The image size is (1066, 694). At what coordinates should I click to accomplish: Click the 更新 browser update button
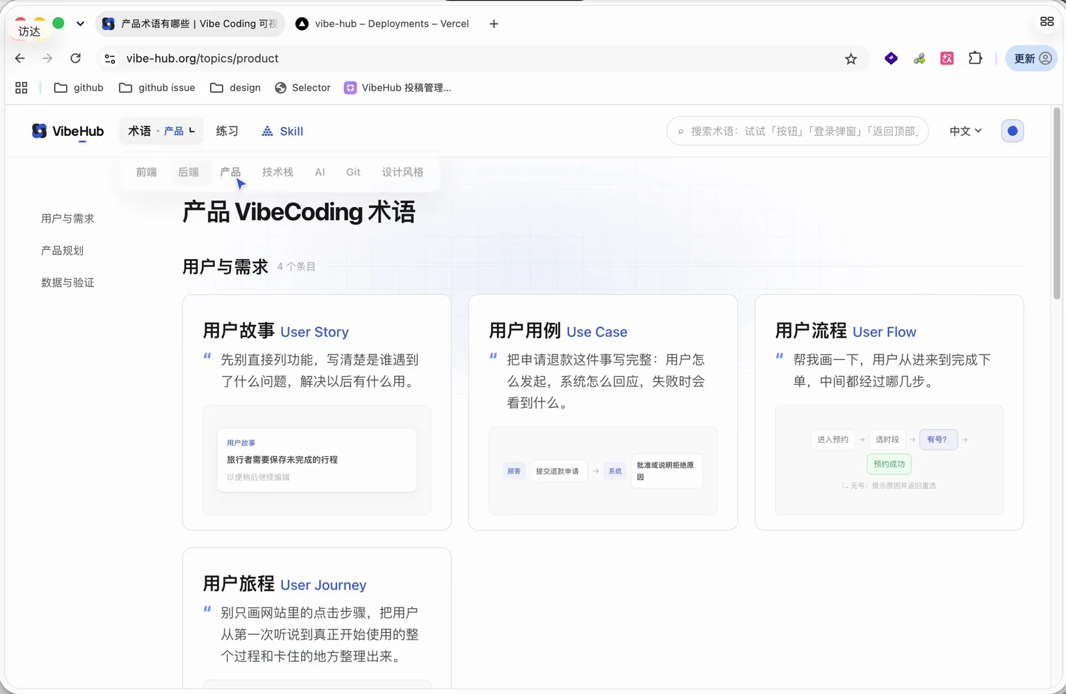(1031, 59)
